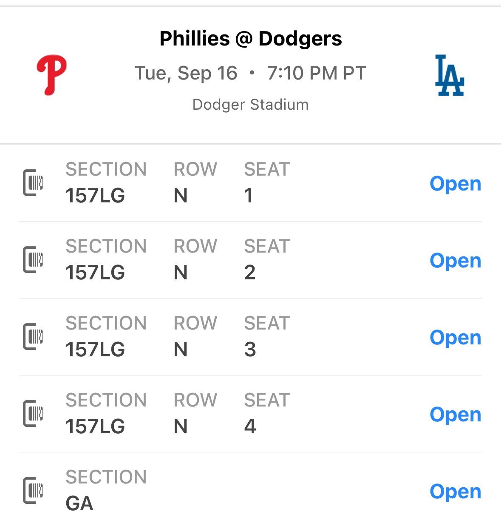Open the ticket for seat 4

455,415
